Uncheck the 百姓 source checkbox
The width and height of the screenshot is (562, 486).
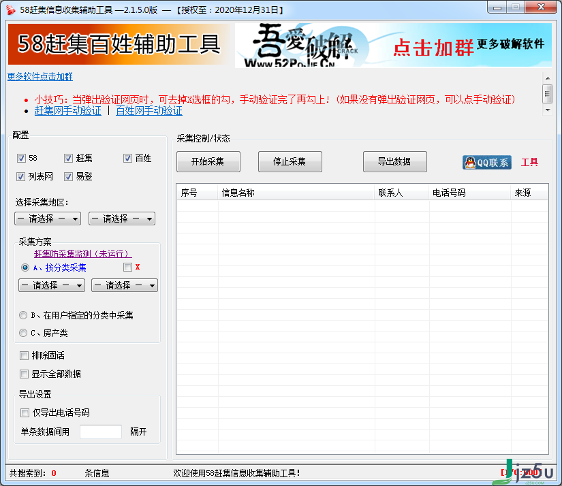pyautogui.click(x=127, y=158)
